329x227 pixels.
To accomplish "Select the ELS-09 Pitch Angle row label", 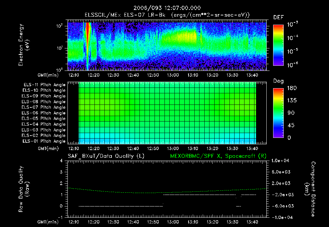I will (44, 96).
